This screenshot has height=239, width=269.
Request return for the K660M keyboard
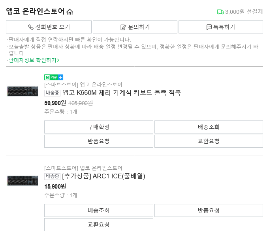tap(98, 141)
